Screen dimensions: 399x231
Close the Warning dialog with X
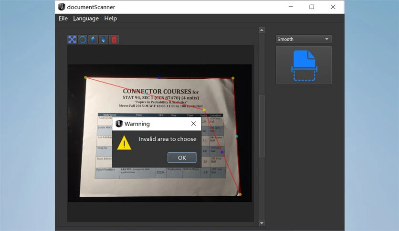193,124
